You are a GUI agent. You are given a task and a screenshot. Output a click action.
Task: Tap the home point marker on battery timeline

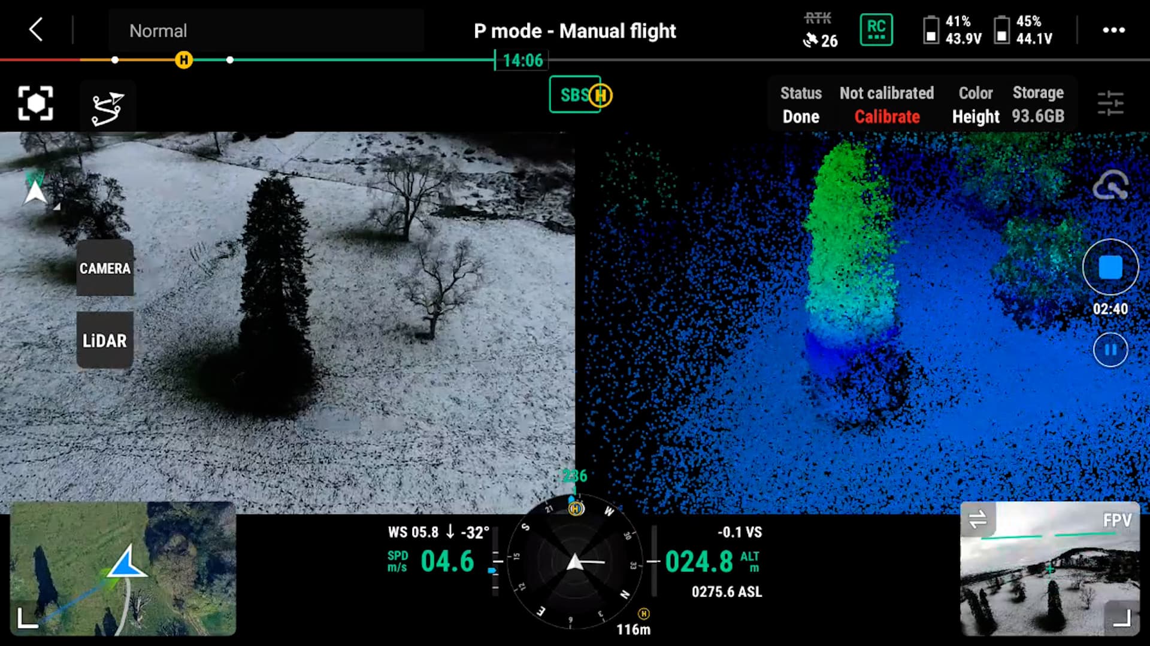pos(184,60)
